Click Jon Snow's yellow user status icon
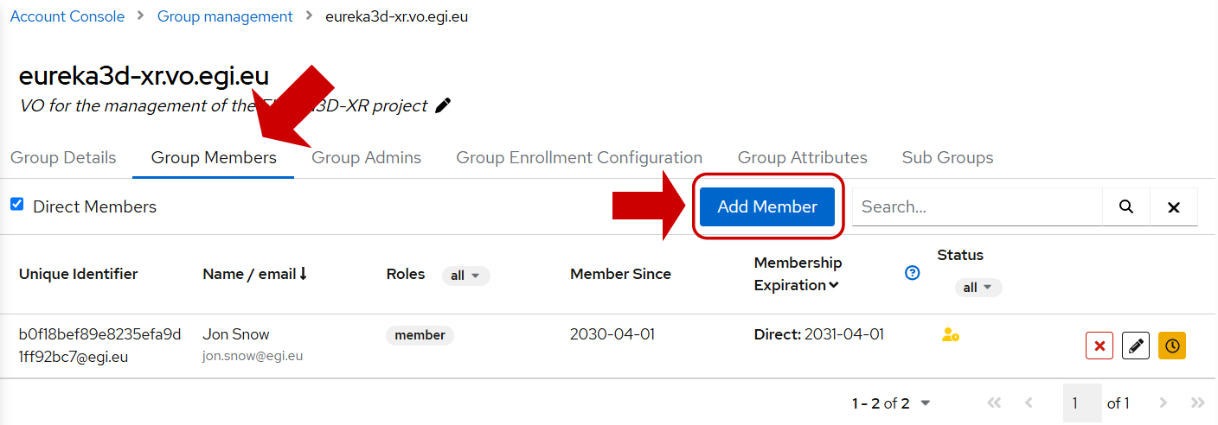The width and height of the screenshot is (1218, 425). click(950, 335)
